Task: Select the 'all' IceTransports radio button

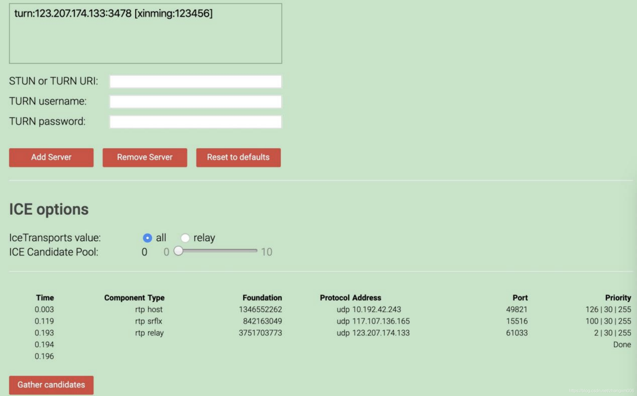Action: pyautogui.click(x=147, y=237)
